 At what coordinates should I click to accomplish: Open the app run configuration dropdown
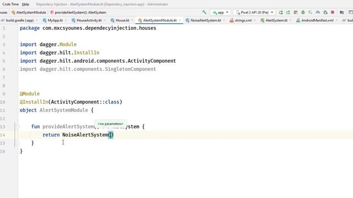tap(221, 12)
